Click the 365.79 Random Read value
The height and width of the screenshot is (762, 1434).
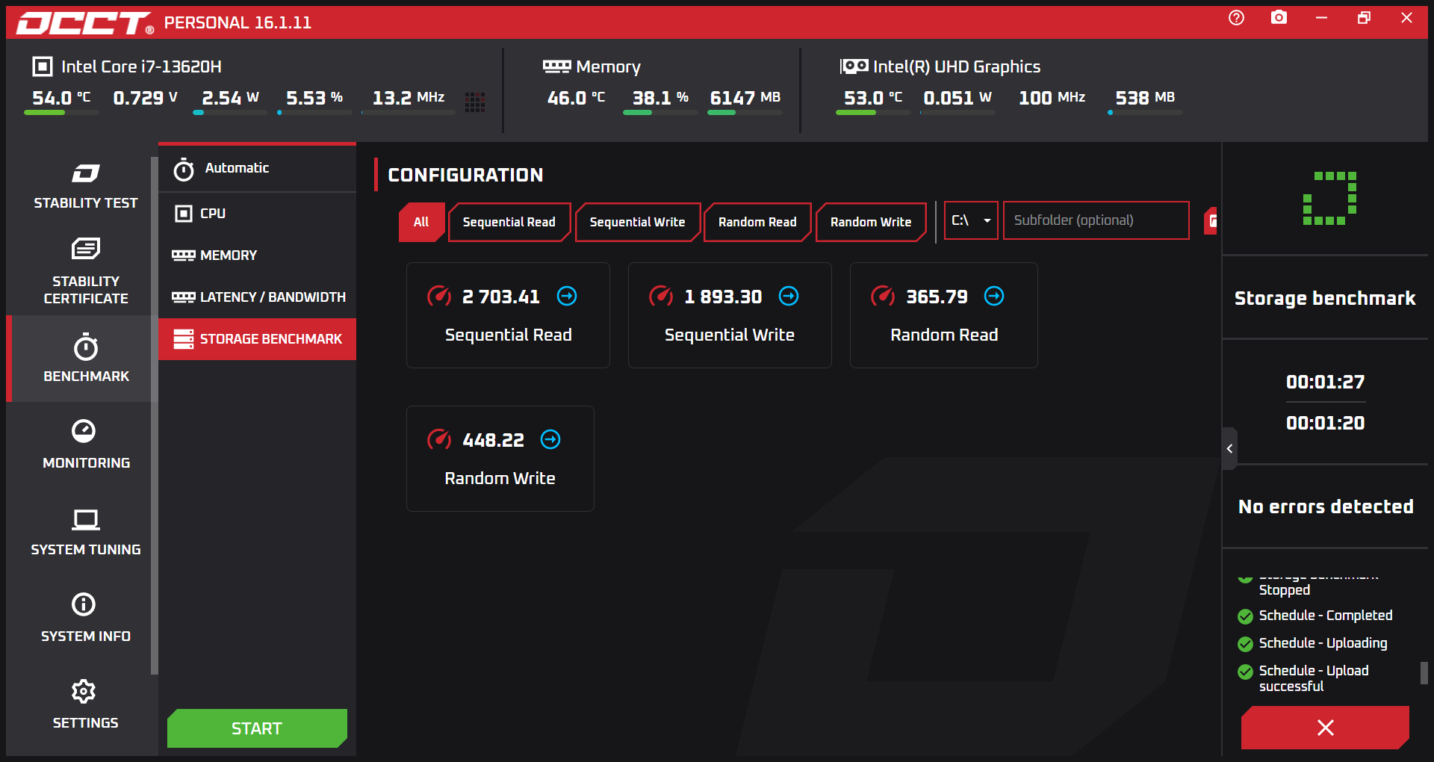(937, 297)
